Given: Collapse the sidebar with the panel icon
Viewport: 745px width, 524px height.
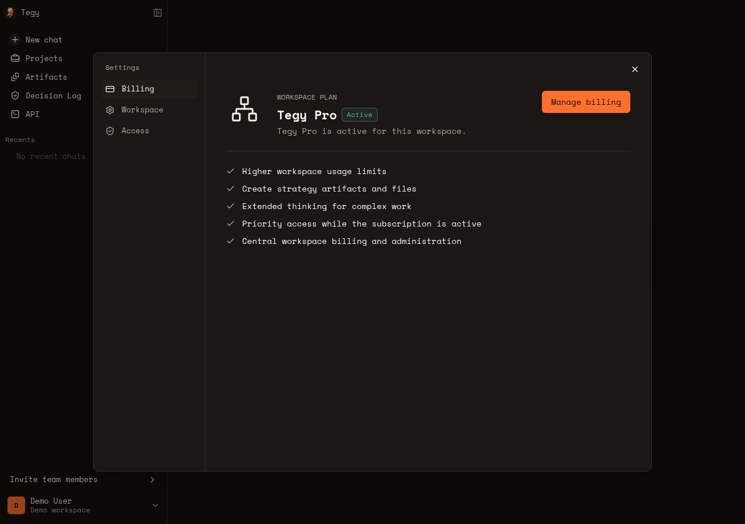Looking at the screenshot, I should 158,13.
